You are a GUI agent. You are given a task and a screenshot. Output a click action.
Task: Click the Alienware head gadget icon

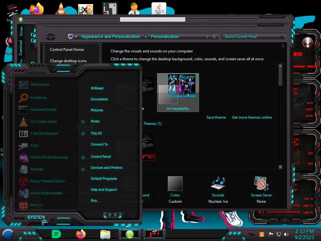click(x=308, y=42)
